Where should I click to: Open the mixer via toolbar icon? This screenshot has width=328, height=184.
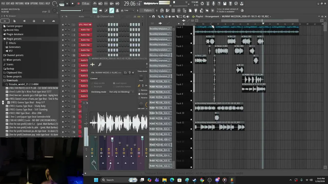(x=179, y=10)
